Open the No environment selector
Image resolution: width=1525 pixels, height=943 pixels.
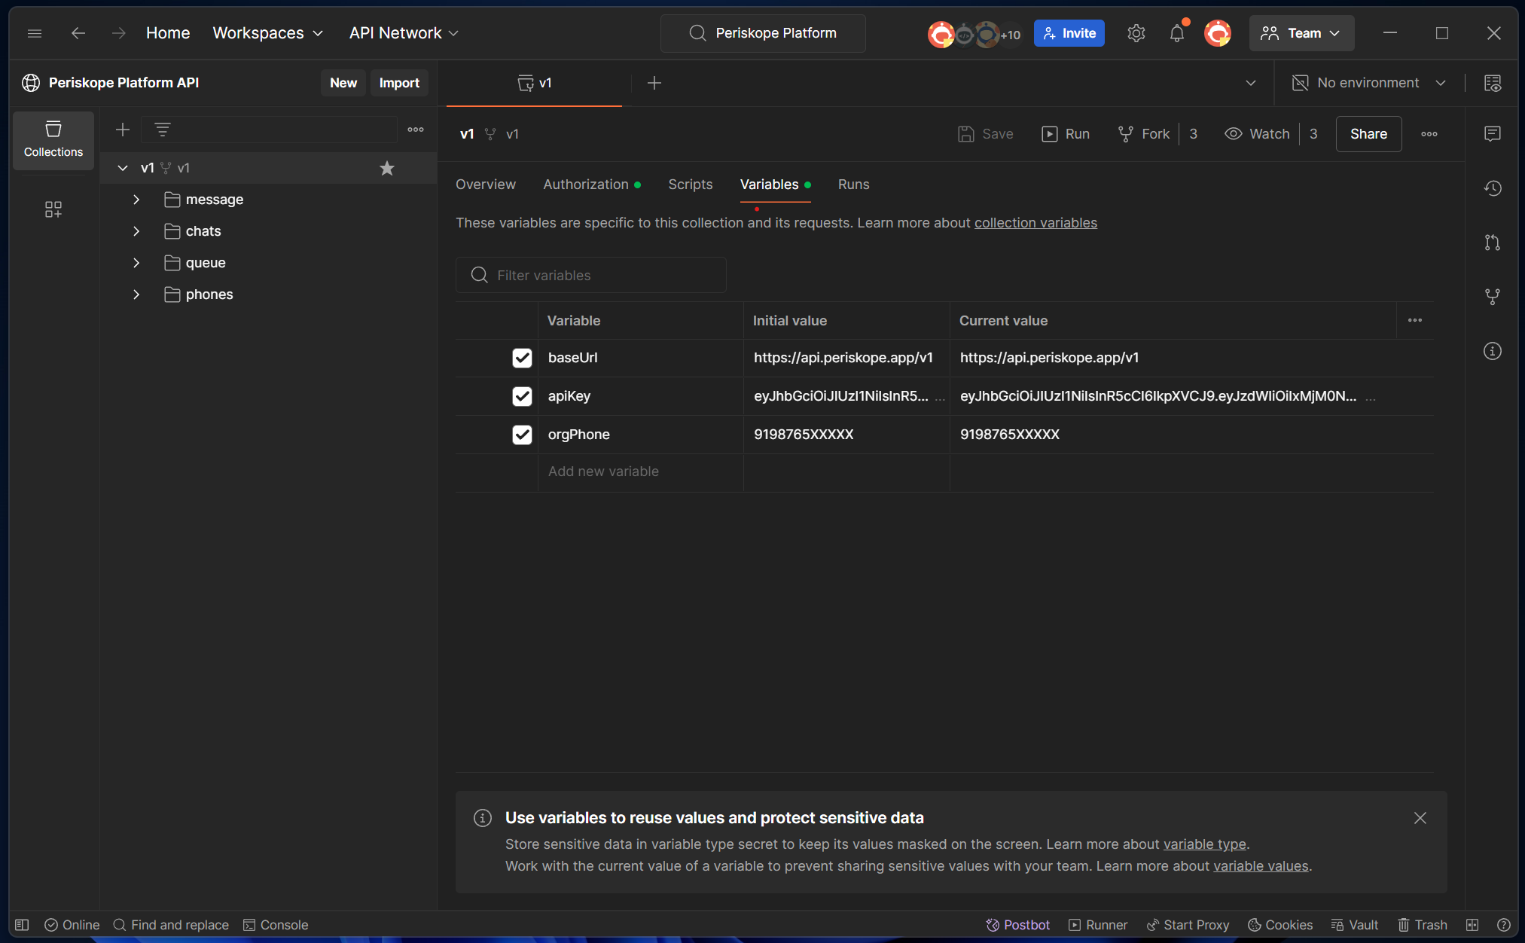coord(1369,83)
